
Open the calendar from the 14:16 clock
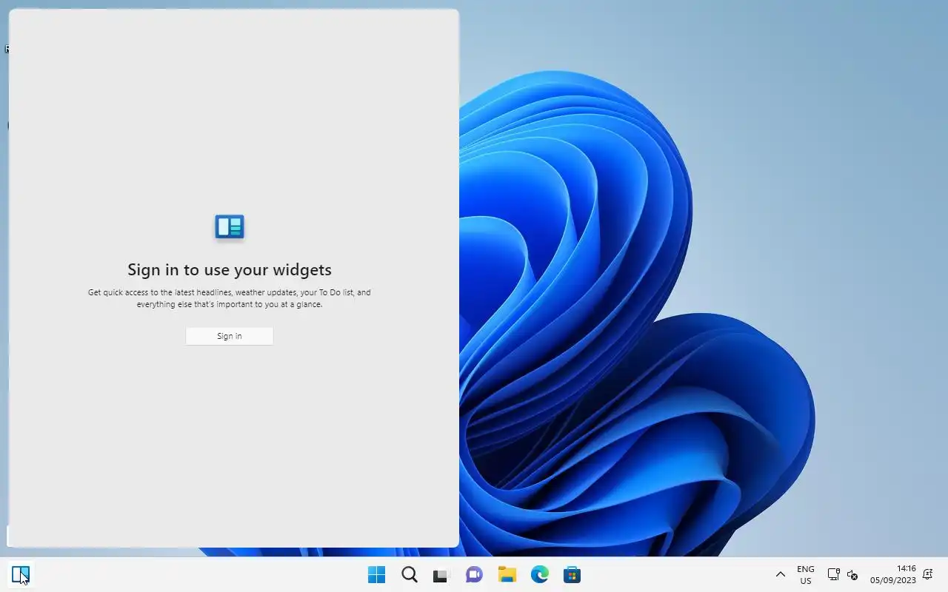coord(893,574)
